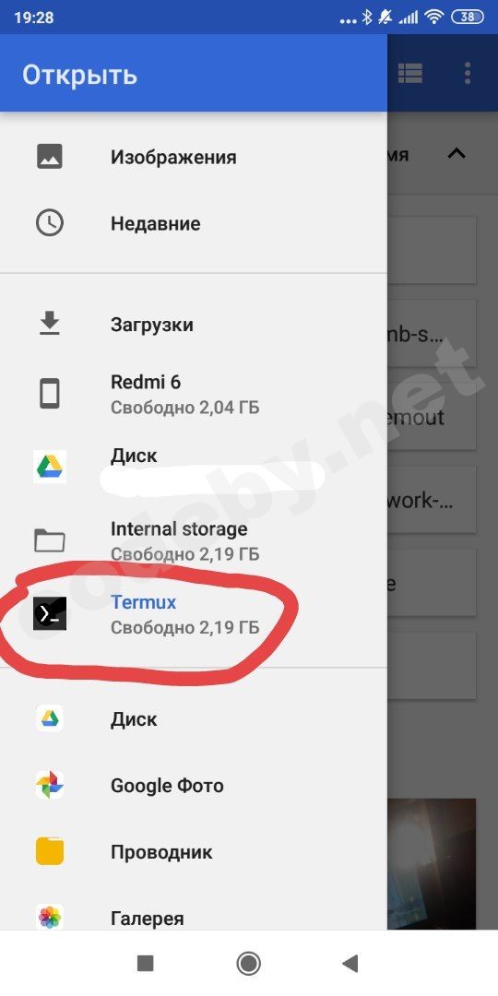
Task: Tap the Android back triangle
Action: click(350, 963)
